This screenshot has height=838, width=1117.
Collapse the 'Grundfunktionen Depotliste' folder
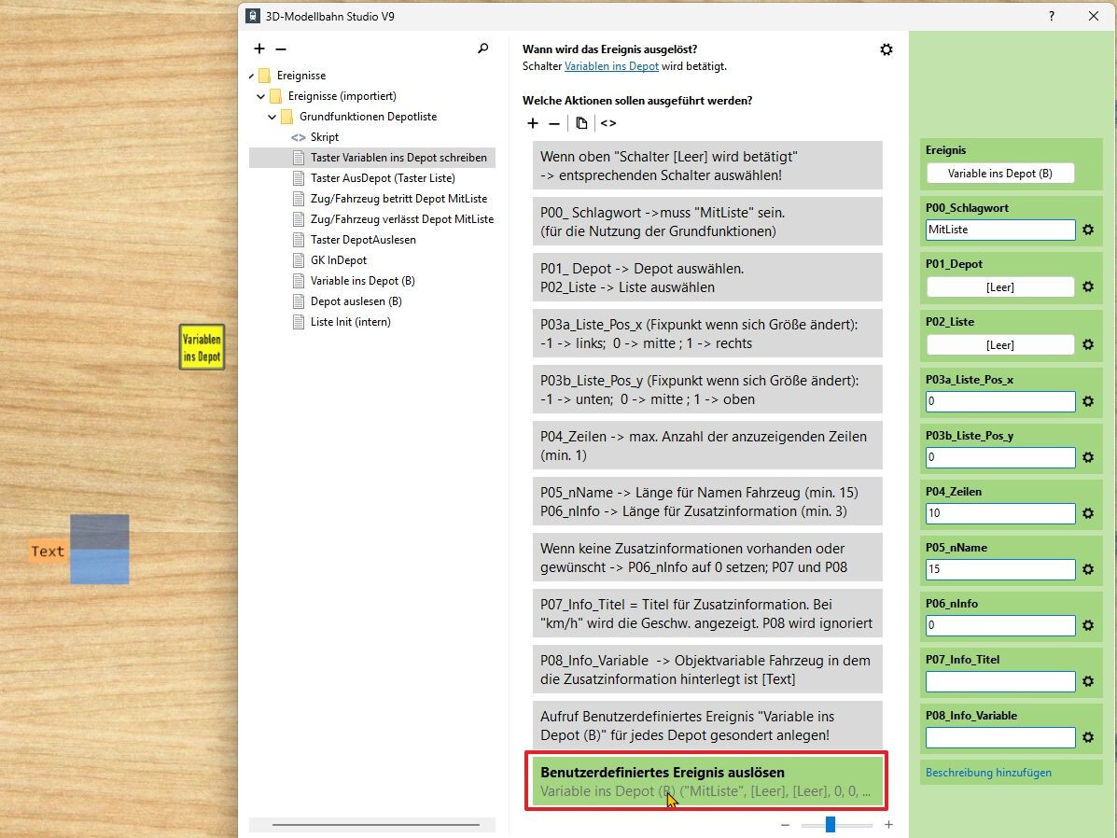click(272, 117)
